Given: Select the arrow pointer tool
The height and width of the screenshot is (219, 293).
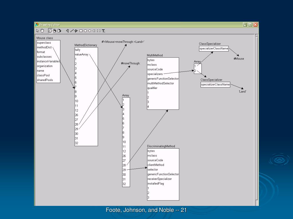Looking at the screenshot, I should 37,31.
